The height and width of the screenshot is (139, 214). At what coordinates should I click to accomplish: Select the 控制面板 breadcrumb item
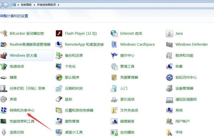tap(26, 5)
